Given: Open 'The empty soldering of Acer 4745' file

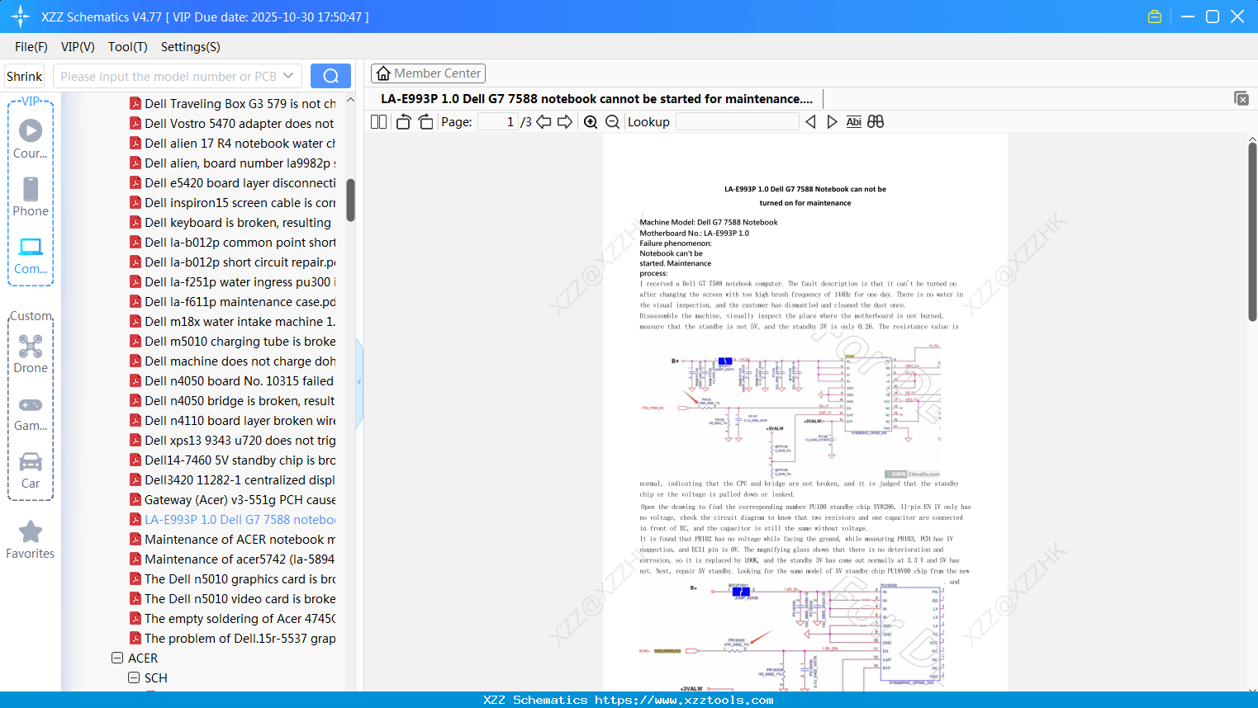Looking at the screenshot, I should 233,619.
